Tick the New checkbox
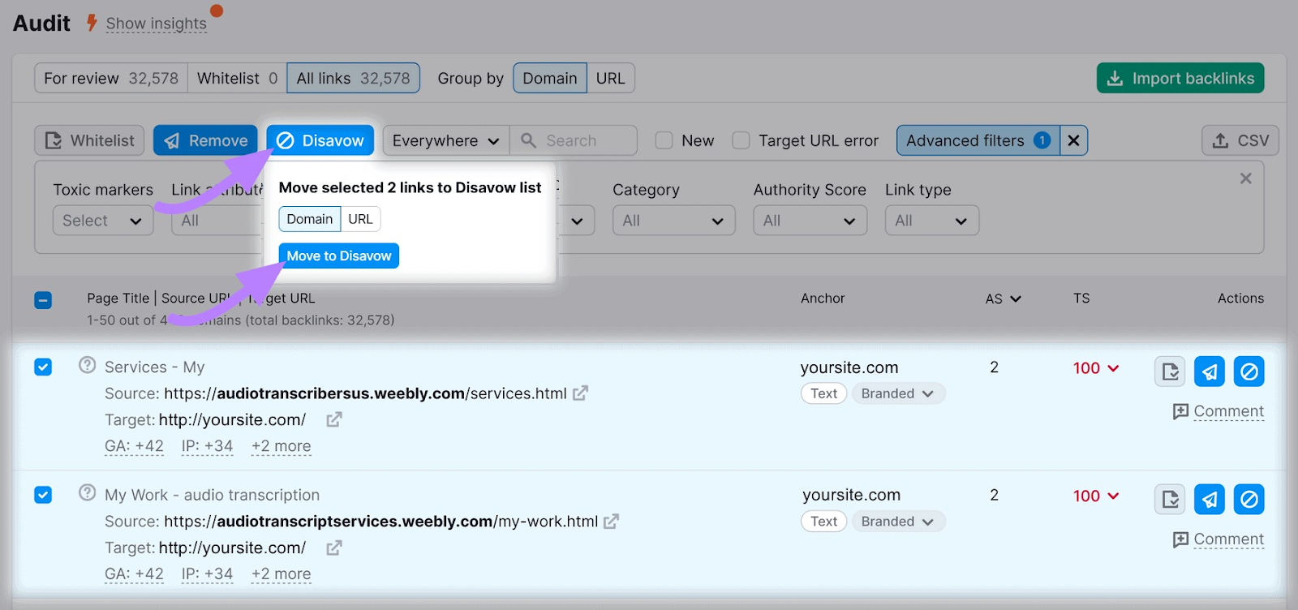The height and width of the screenshot is (610, 1298). coord(664,140)
